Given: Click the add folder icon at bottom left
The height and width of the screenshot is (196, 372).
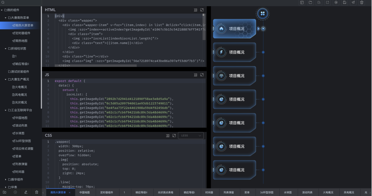Looking at the screenshot, I should click(4, 192).
